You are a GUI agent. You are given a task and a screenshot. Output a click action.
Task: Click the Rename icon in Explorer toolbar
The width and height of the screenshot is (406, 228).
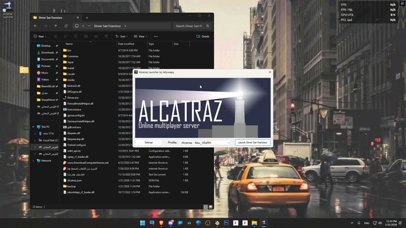point(86,36)
